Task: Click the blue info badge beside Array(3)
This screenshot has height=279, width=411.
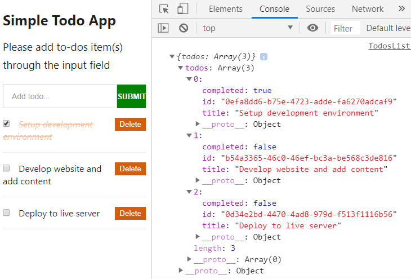Action: click(x=263, y=57)
